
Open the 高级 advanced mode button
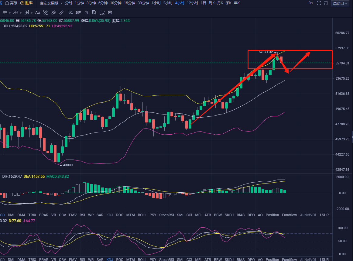[x=11, y=3]
